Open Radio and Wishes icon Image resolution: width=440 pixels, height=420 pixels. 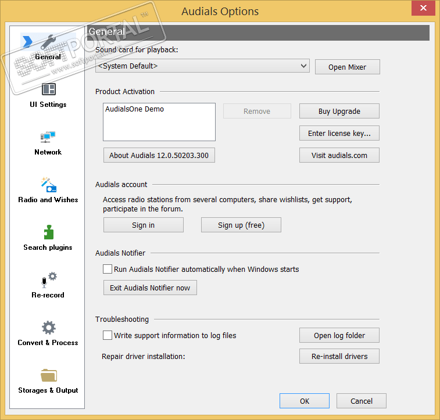[x=48, y=185]
